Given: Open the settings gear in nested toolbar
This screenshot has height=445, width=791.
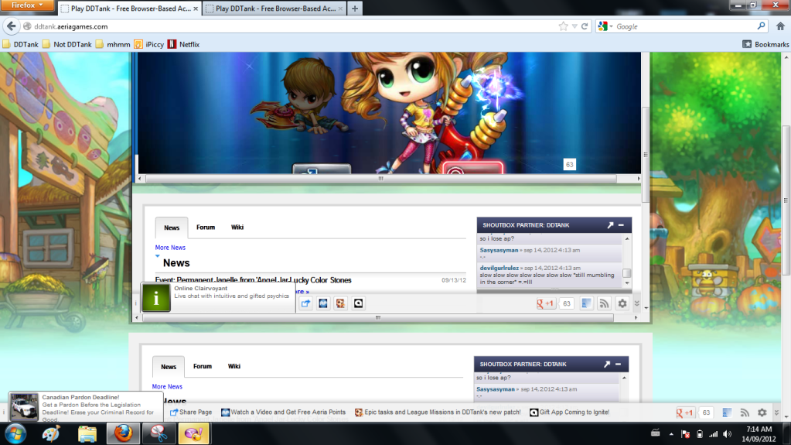Looking at the screenshot, I should (622, 303).
